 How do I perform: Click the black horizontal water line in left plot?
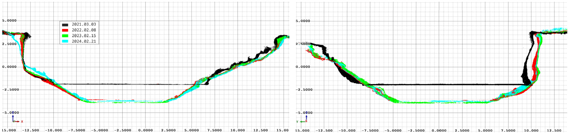click(125, 84)
